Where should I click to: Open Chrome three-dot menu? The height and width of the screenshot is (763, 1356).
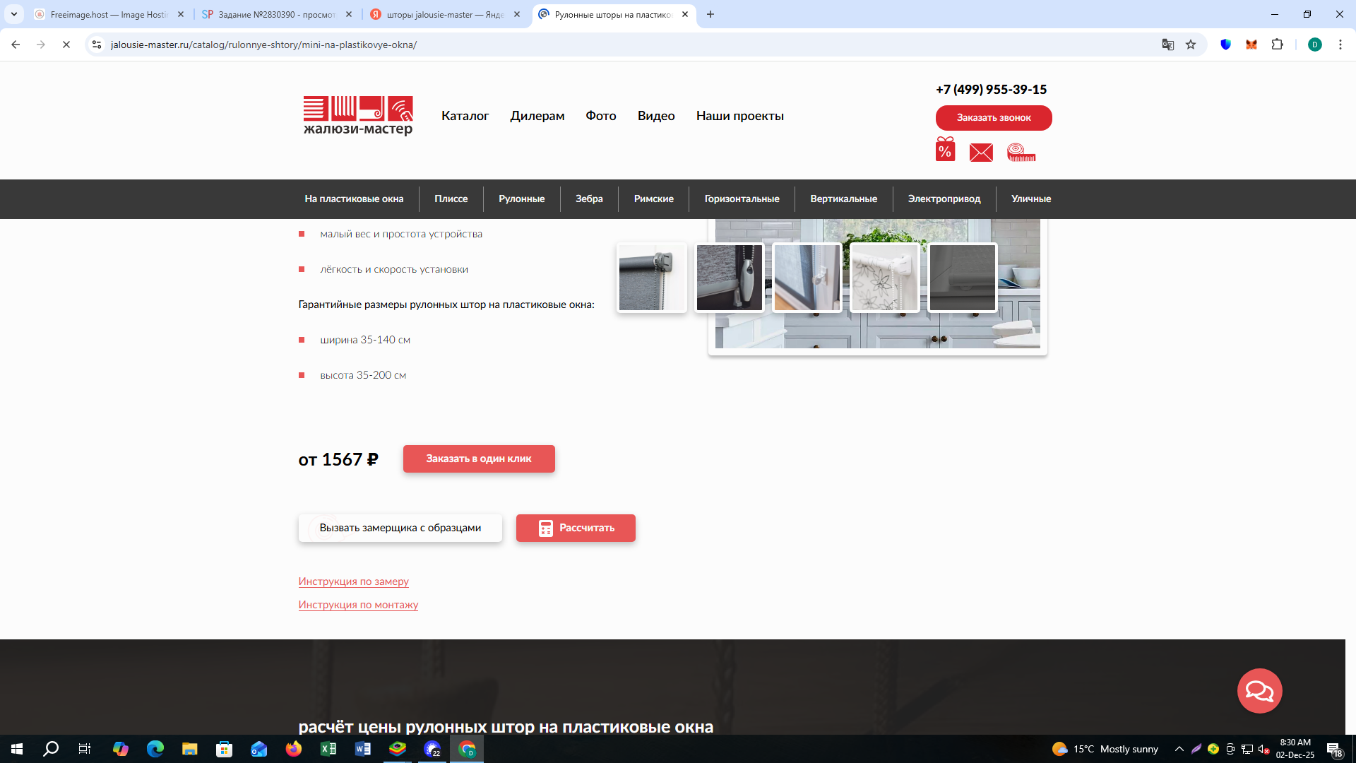point(1340,45)
